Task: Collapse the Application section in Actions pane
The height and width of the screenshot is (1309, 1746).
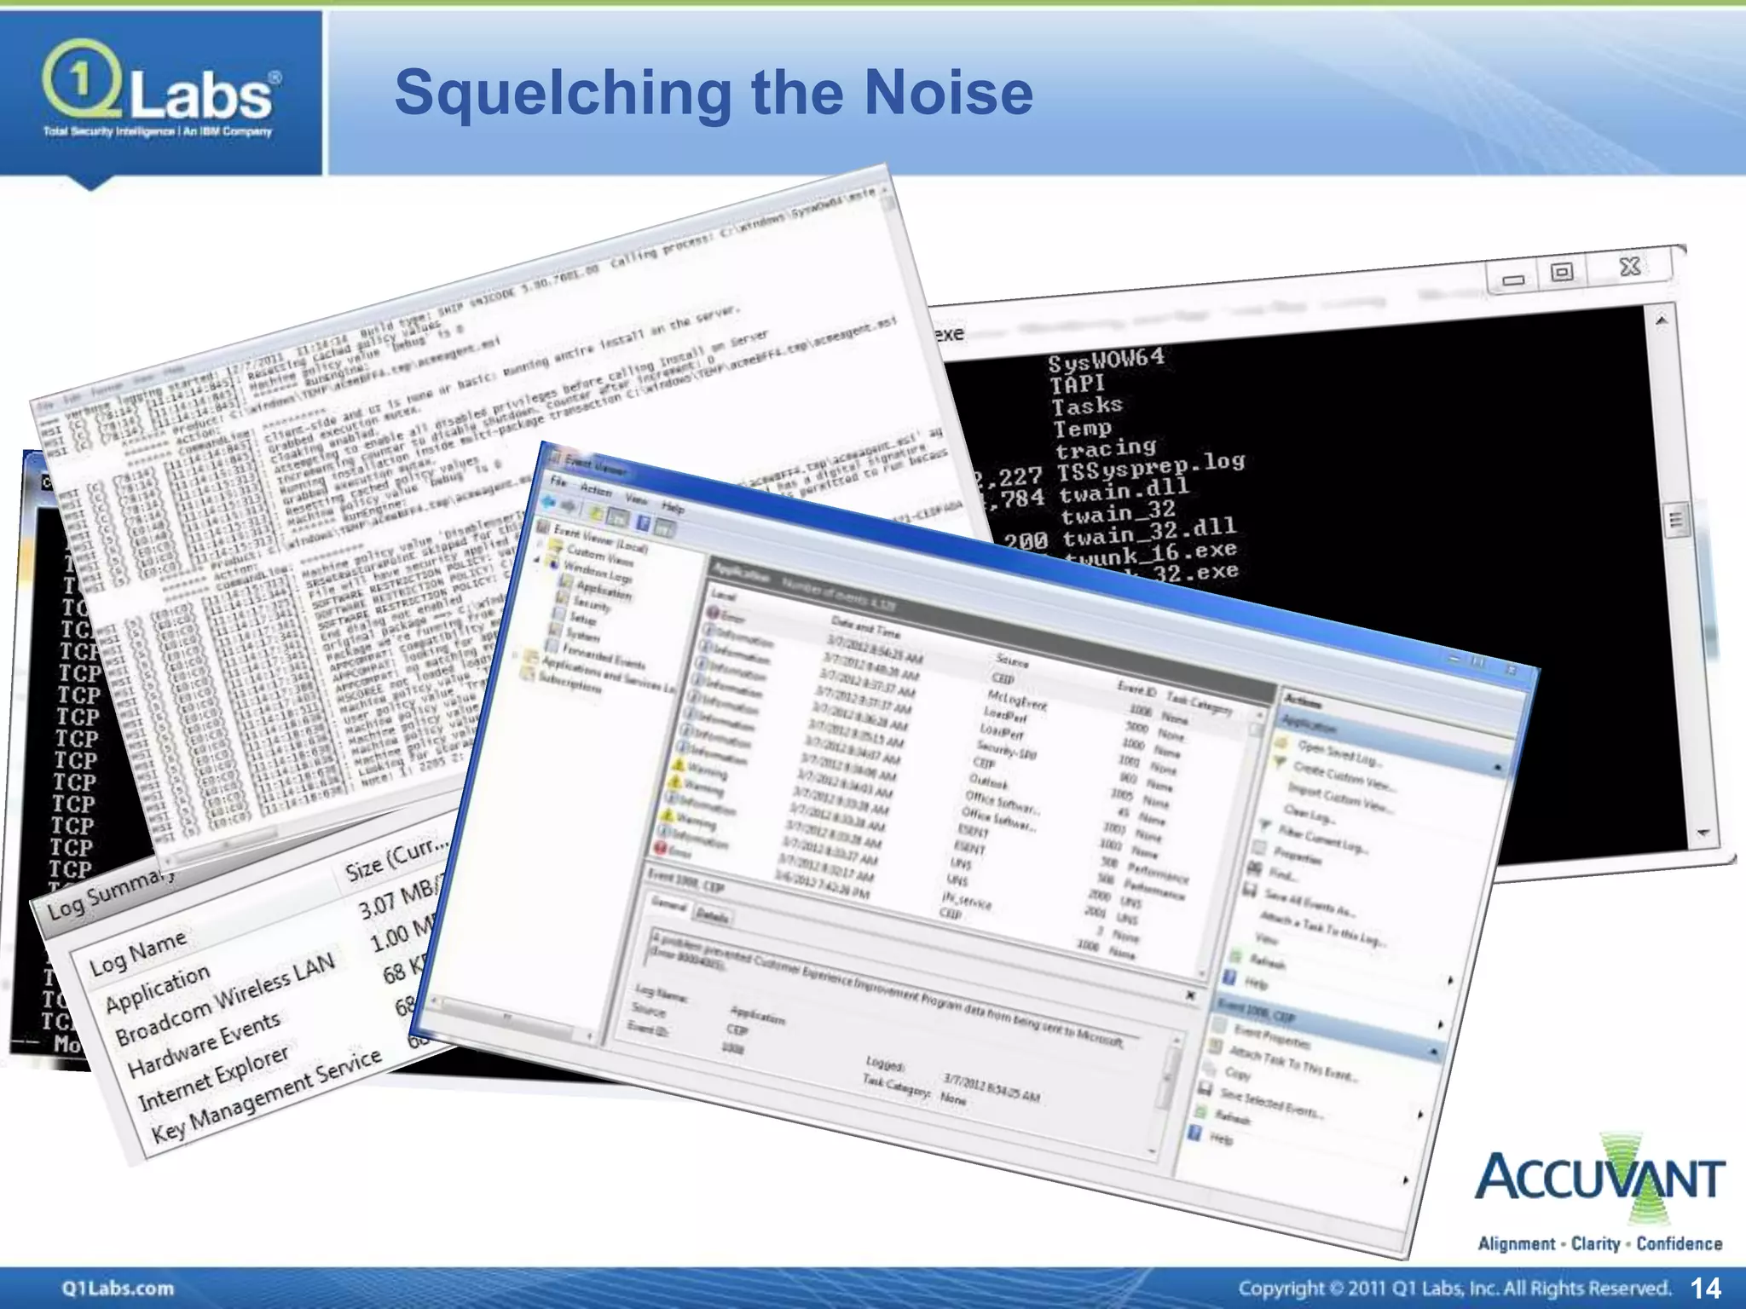Action: (x=1498, y=770)
